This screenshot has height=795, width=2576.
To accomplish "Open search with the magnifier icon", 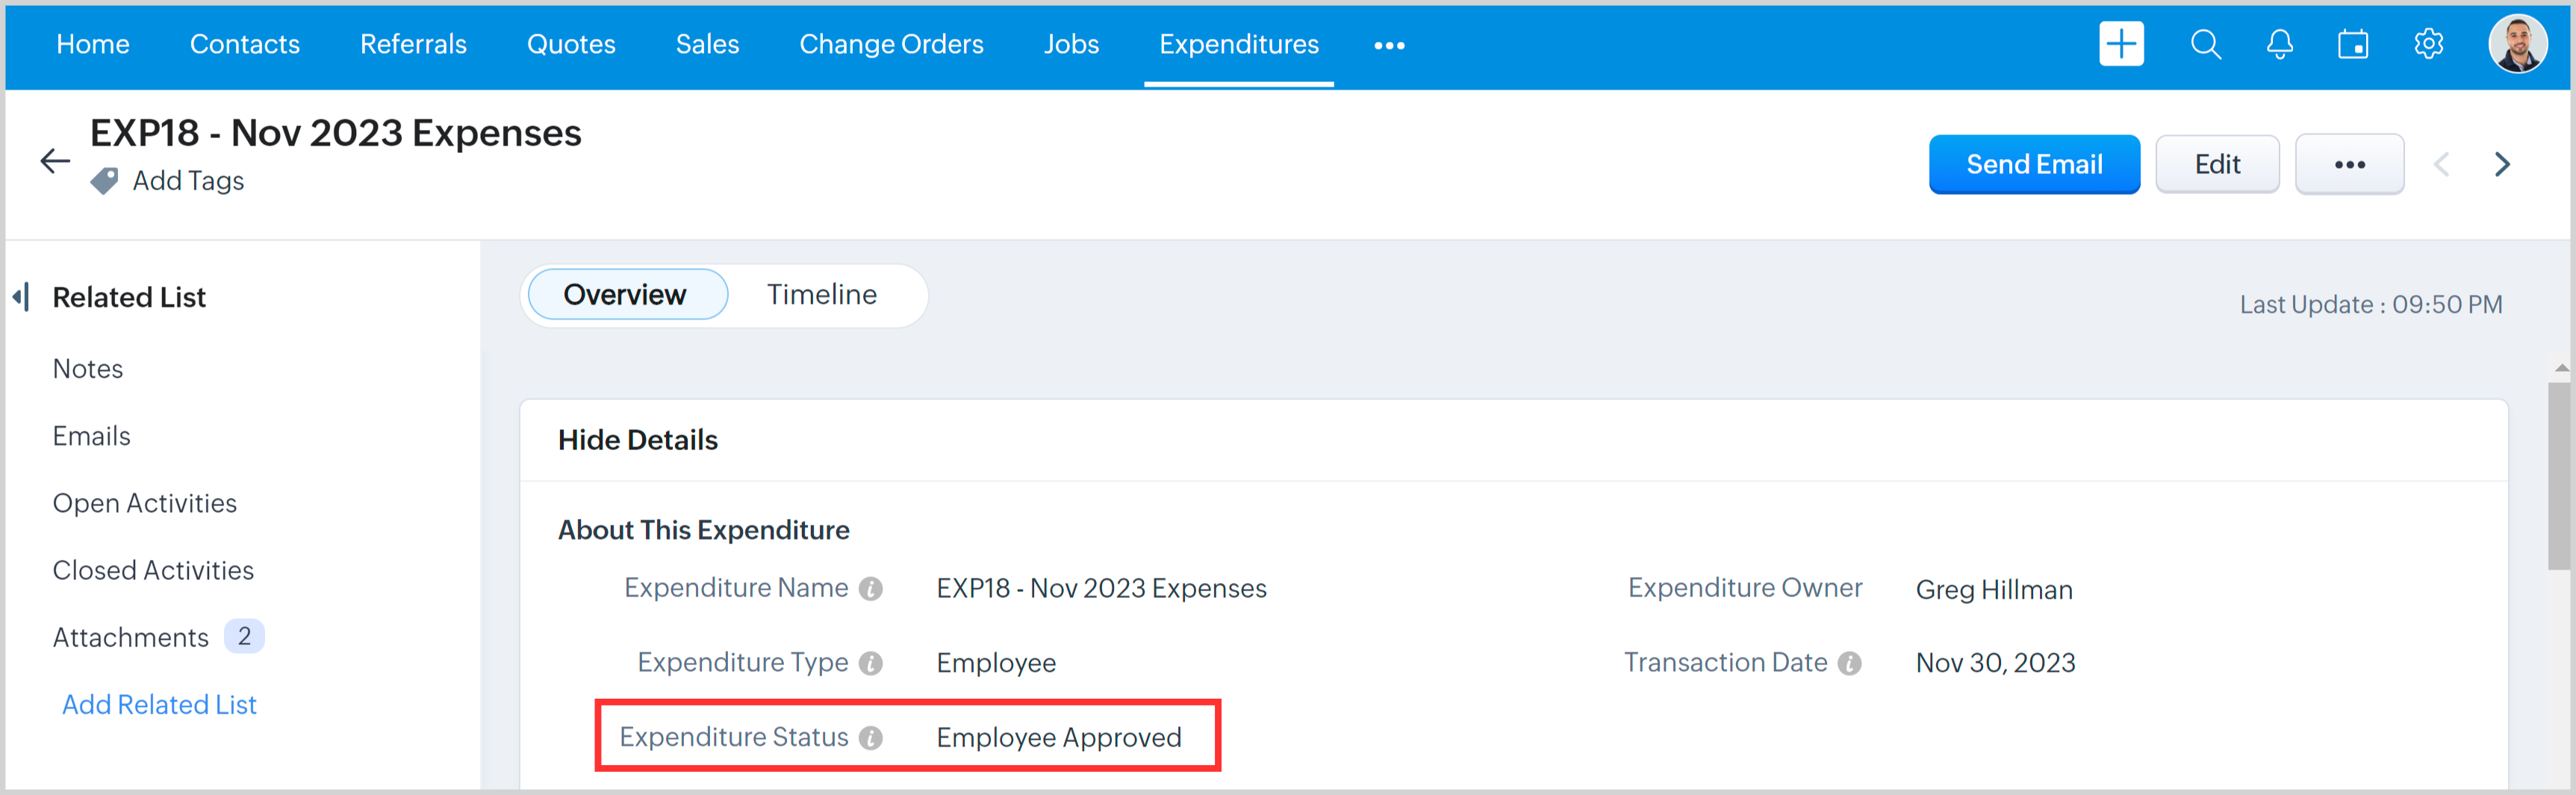I will [x=2205, y=44].
